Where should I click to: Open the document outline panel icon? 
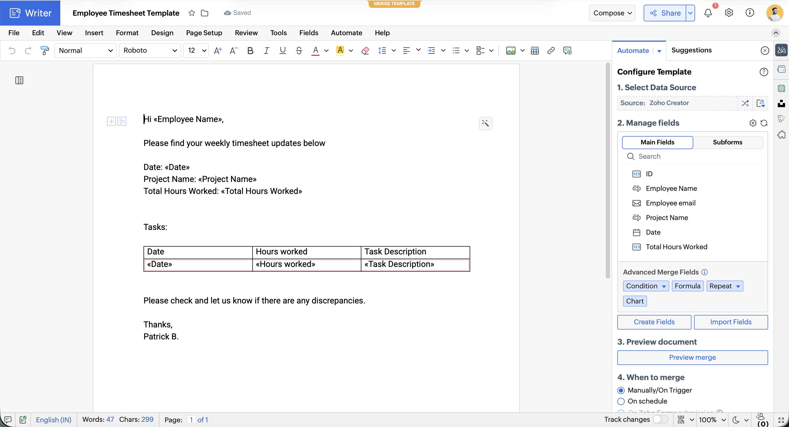point(19,81)
